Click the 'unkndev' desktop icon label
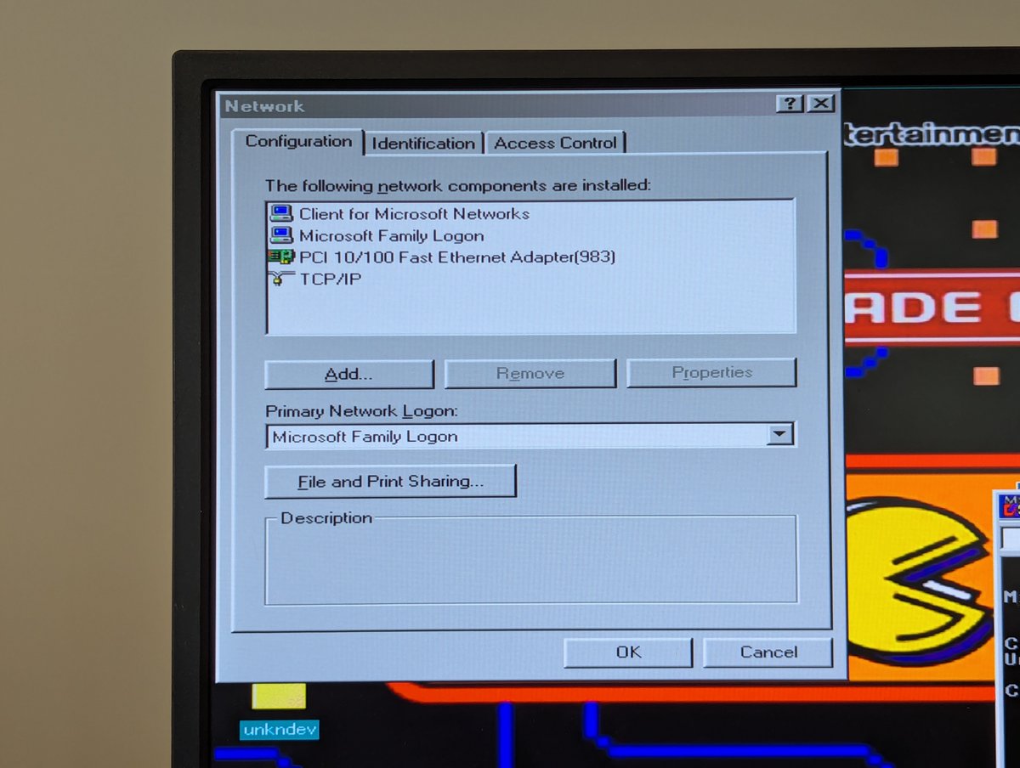This screenshot has height=768, width=1020. [x=280, y=730]
